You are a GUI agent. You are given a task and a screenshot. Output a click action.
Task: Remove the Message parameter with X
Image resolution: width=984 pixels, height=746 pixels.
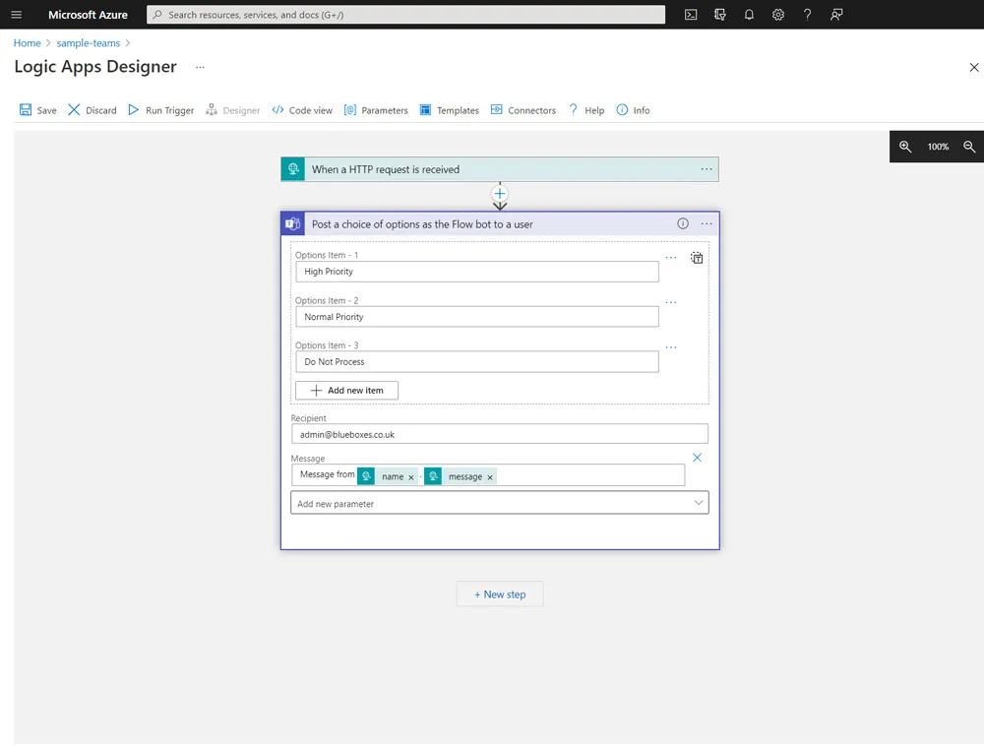click(x=697, y=458)
